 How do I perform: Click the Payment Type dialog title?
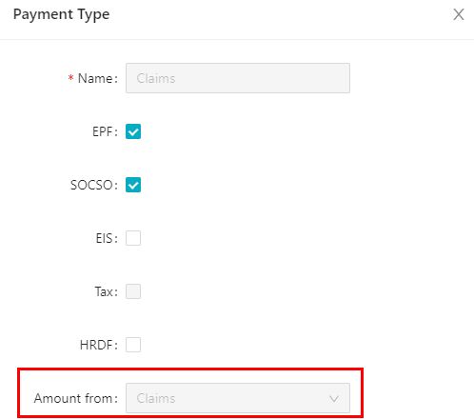click(62, 14)
